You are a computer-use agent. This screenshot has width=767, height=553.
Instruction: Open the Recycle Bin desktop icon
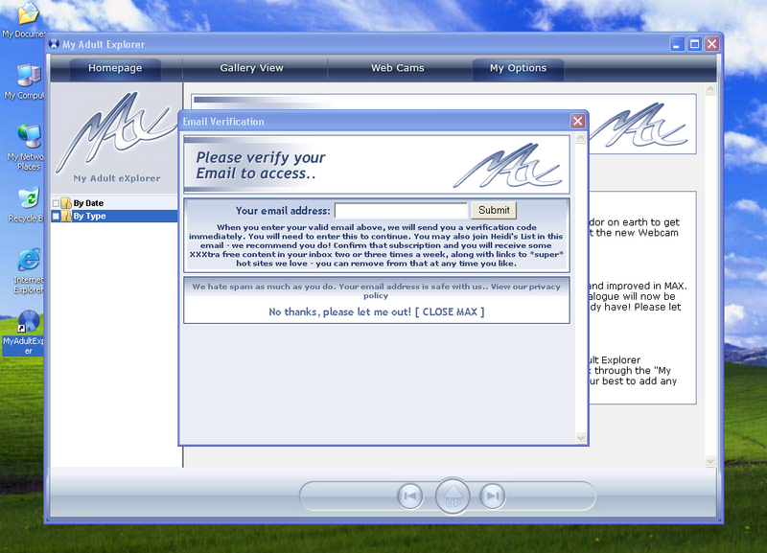pos(27,204)
